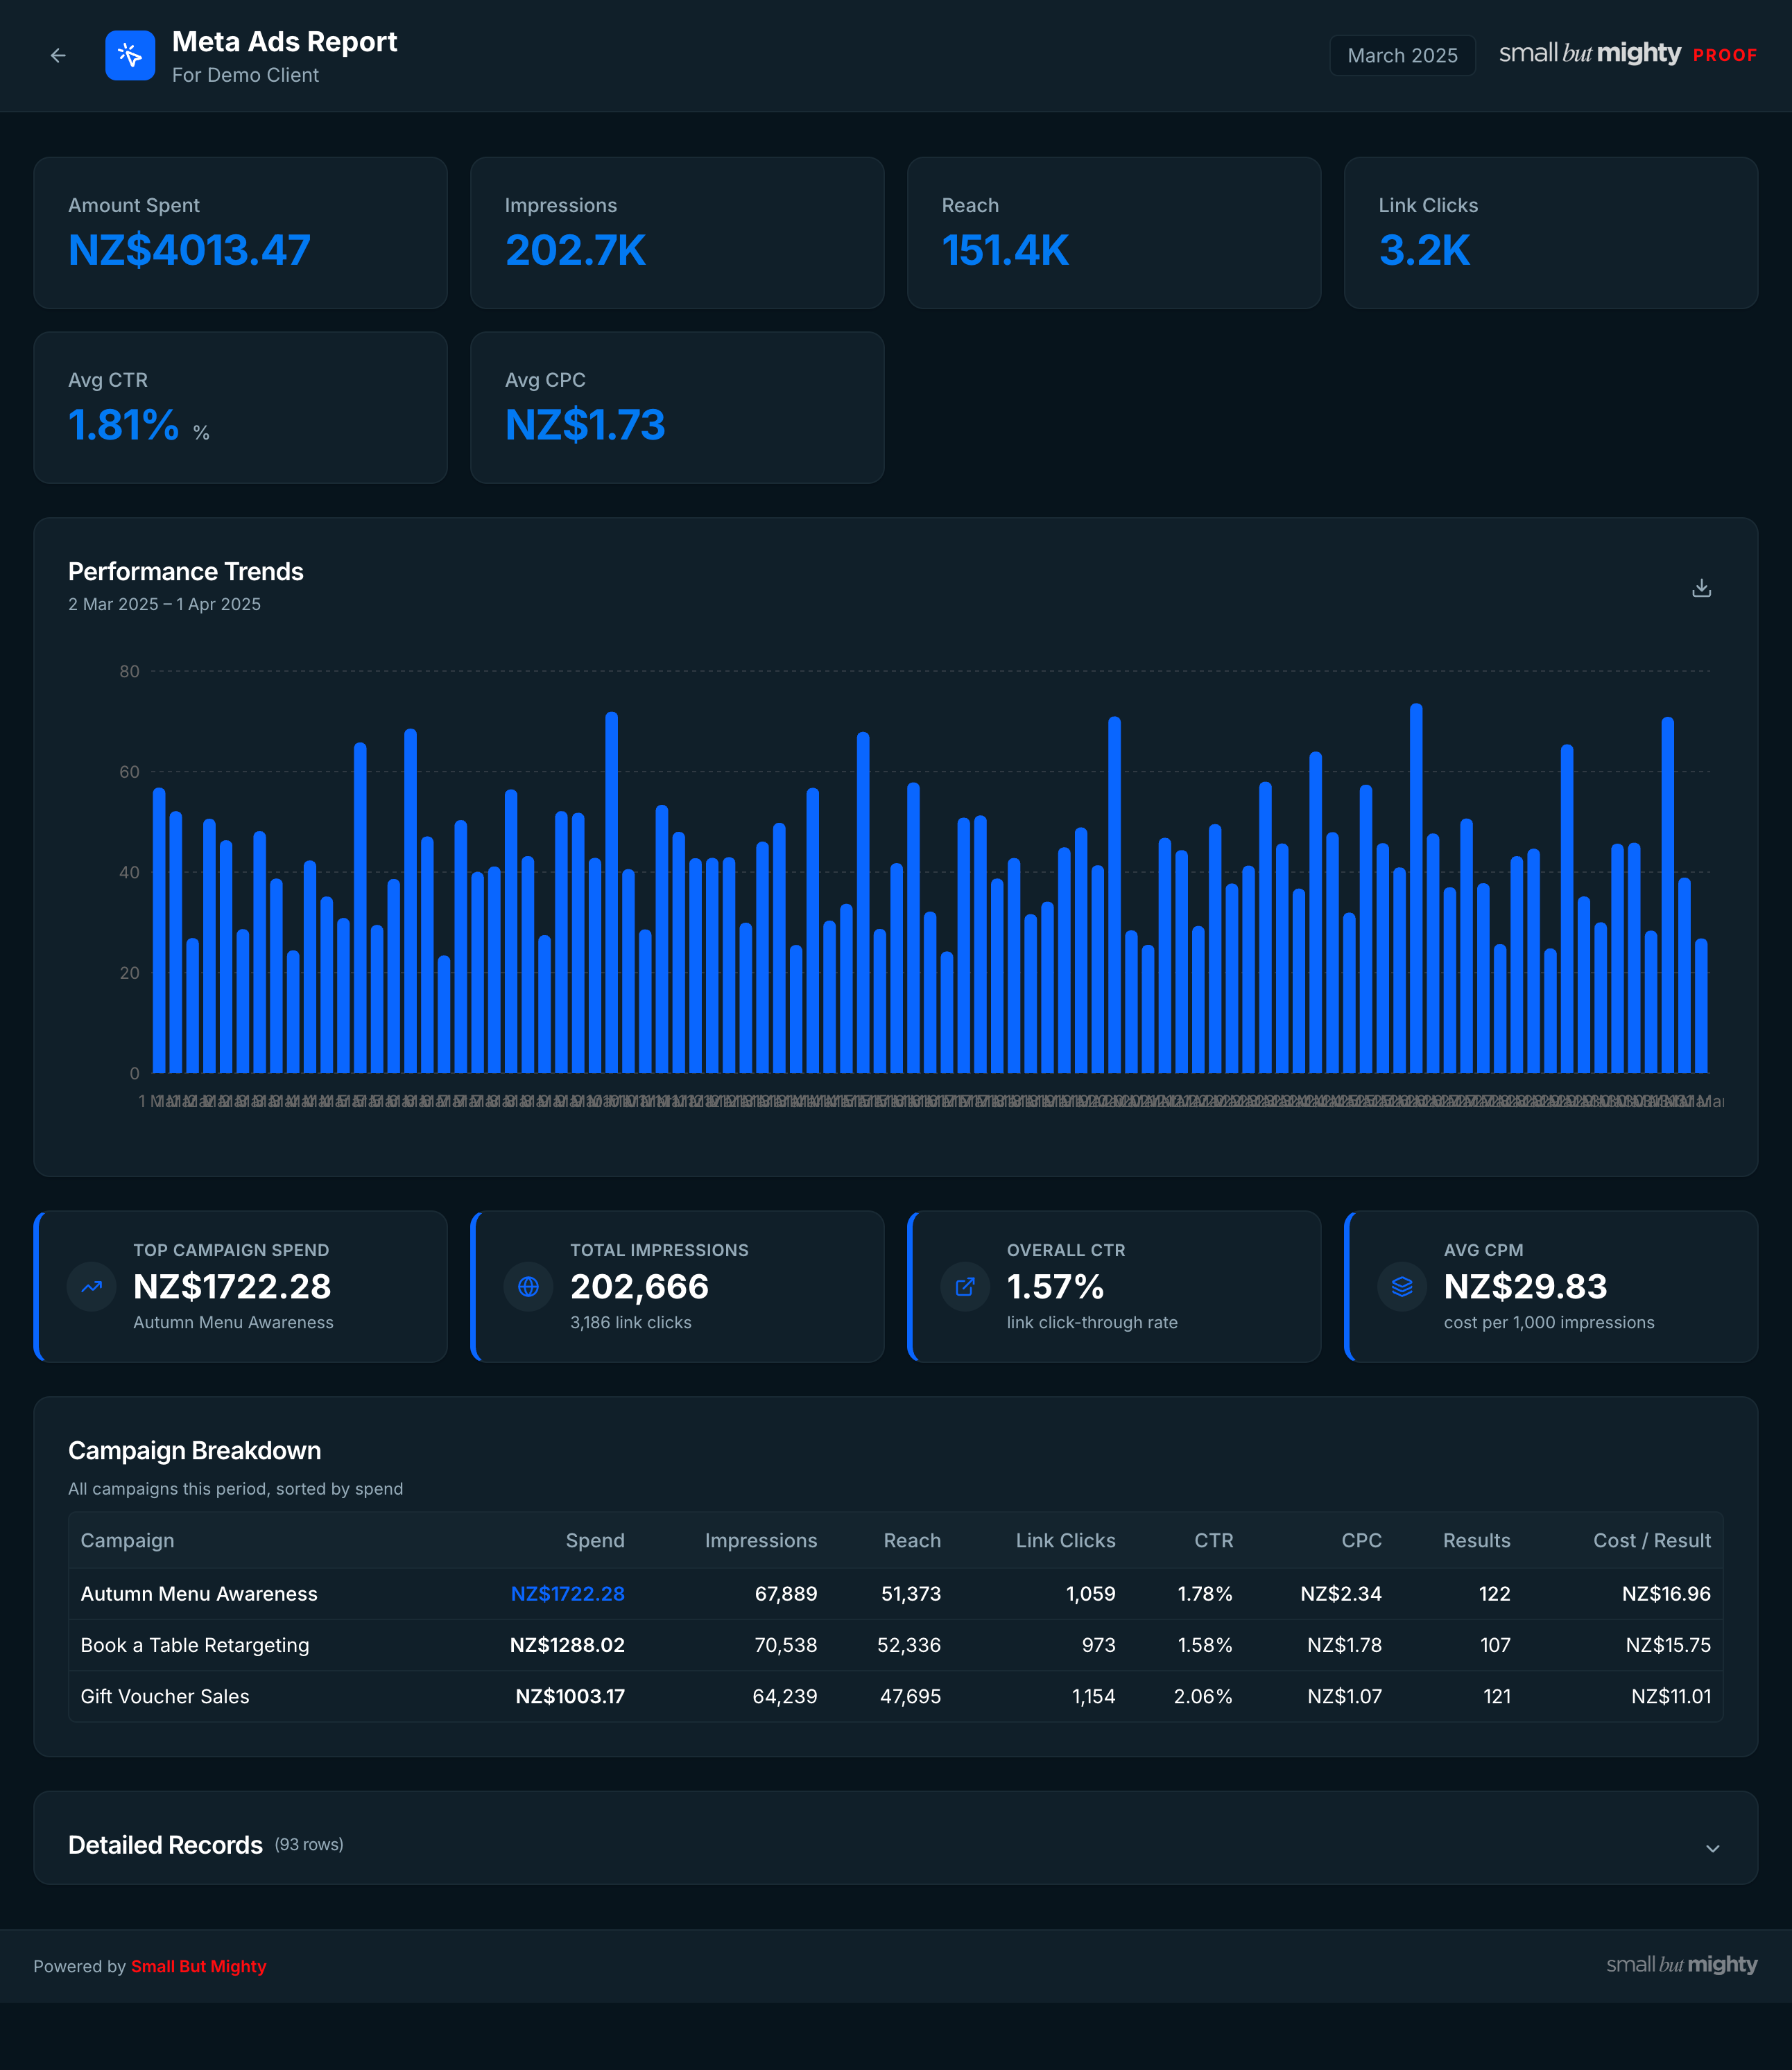
Task: Click the 47,695 reach cell
Action: (x=910, y=1695)
